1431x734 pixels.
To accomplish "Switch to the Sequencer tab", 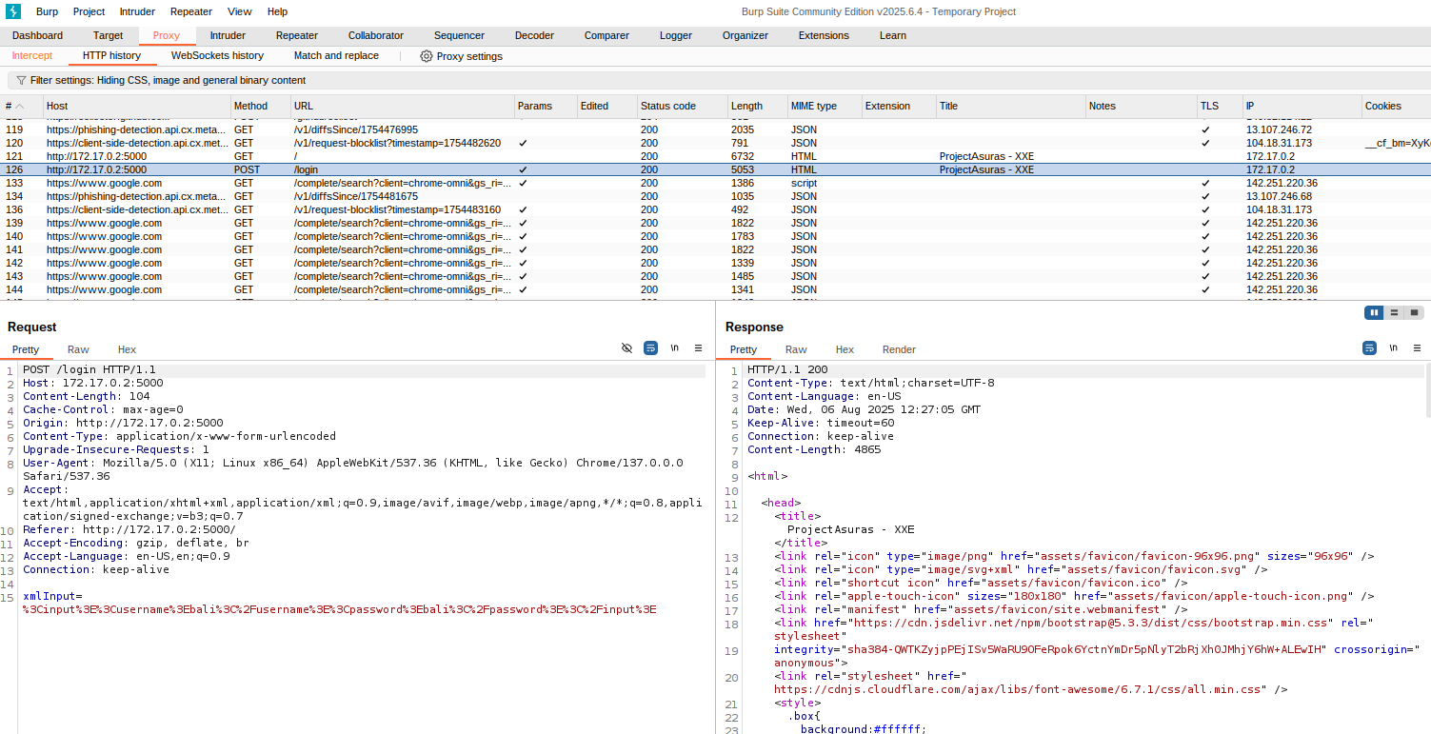I will click(x=459, y=35).
